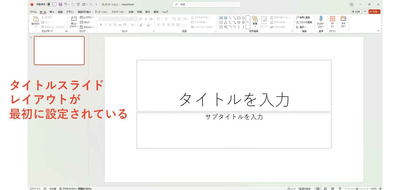
Task: Expand the Customize Quick Access Toolbar arrow
Action: (x=96, y=4)
